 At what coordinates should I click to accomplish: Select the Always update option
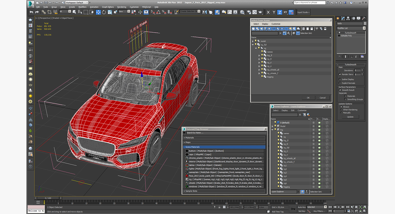point(341,107)
